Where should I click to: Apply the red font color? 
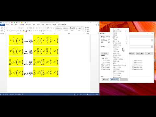point(26,31)
